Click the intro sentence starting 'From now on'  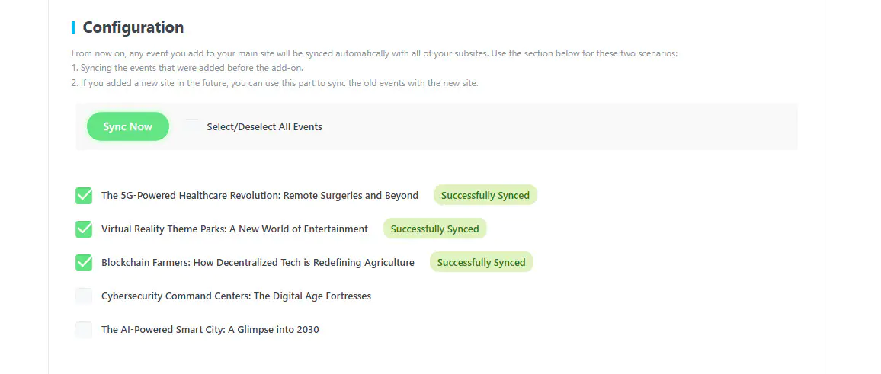pyautogui.click(x=373, y=53)
